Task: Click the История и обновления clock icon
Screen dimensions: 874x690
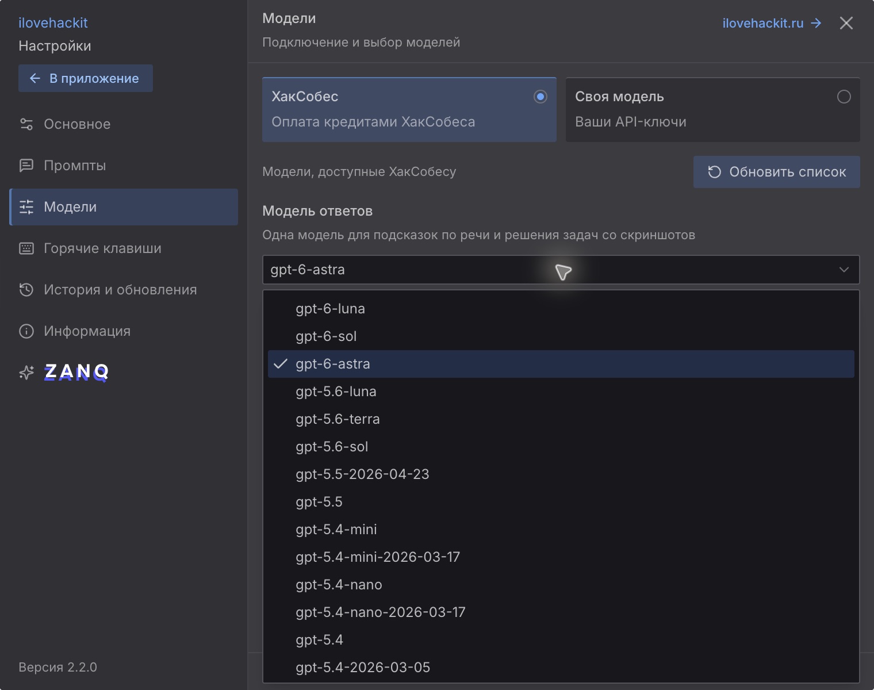Action: click(26, 290)
